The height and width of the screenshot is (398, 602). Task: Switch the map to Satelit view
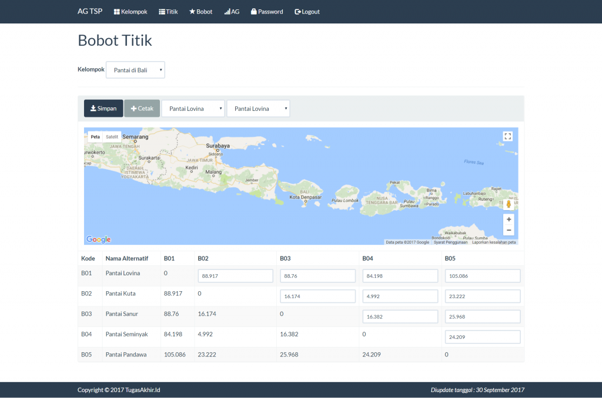(x=112, y=136)
